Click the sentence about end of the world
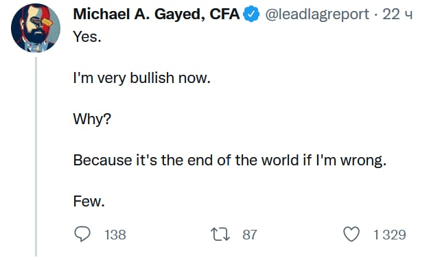 tap(229, 161)
